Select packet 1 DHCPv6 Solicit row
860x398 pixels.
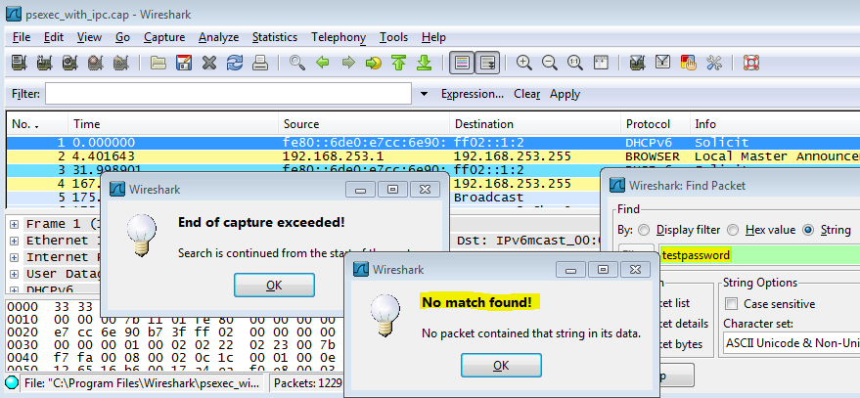pos(433,143)
